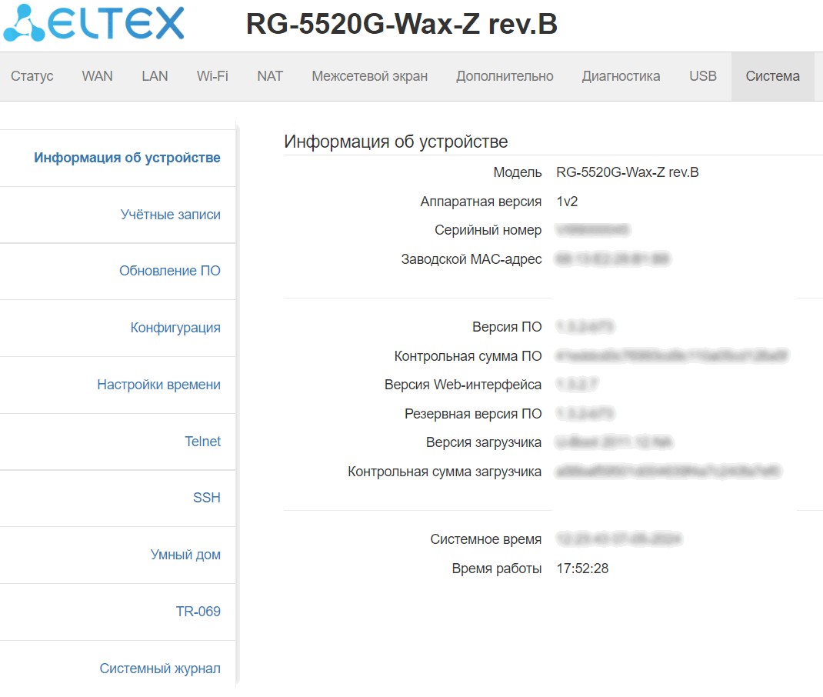Open the WAN tab
This screenshot has width=823, height=697.
point(97,76)
